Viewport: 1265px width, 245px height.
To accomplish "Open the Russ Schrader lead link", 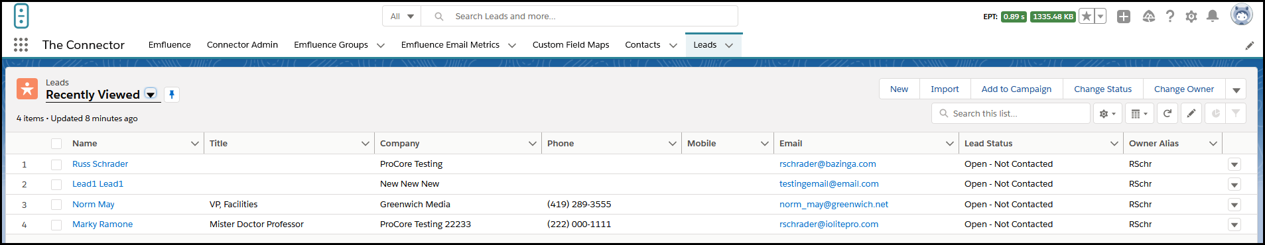I will coord(100,164).
